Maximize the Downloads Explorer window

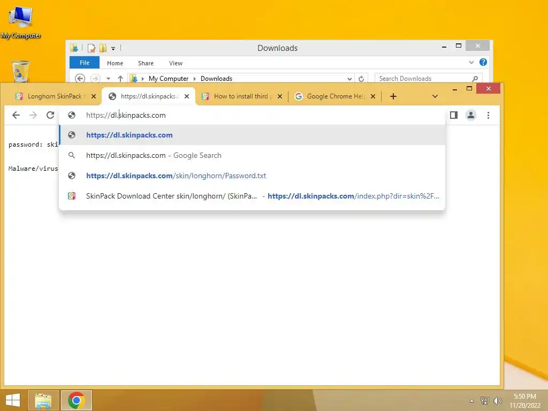tap(459, 46)
